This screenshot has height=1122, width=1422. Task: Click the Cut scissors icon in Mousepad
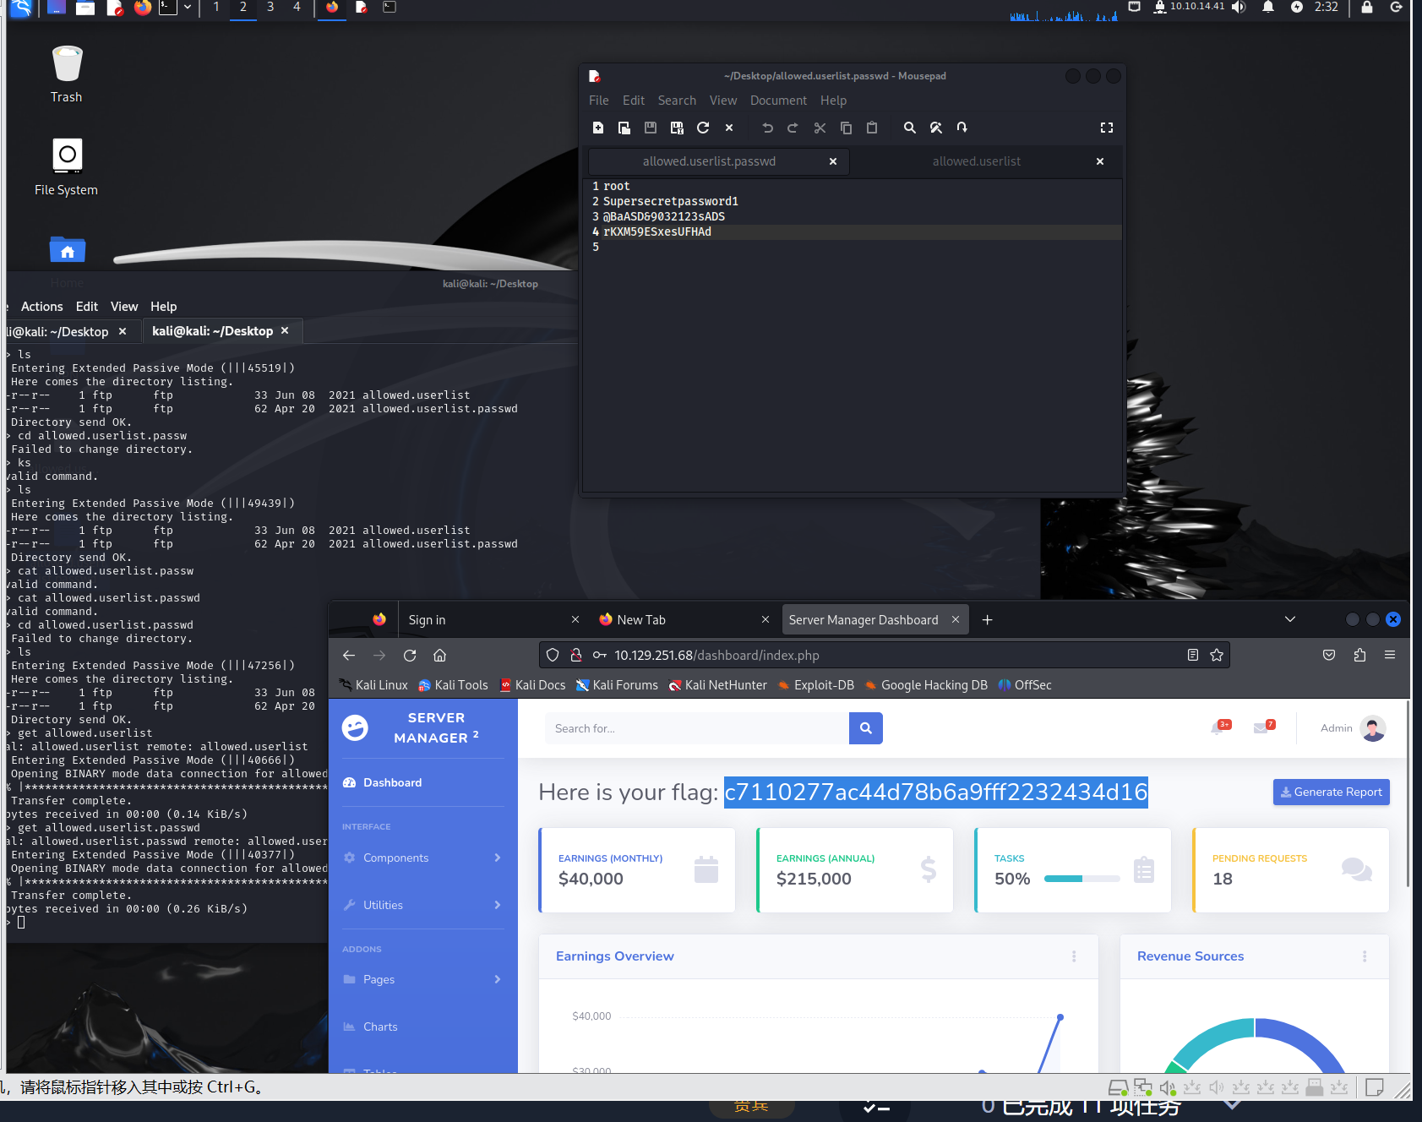pyautogui.click(x=820, y=128)
